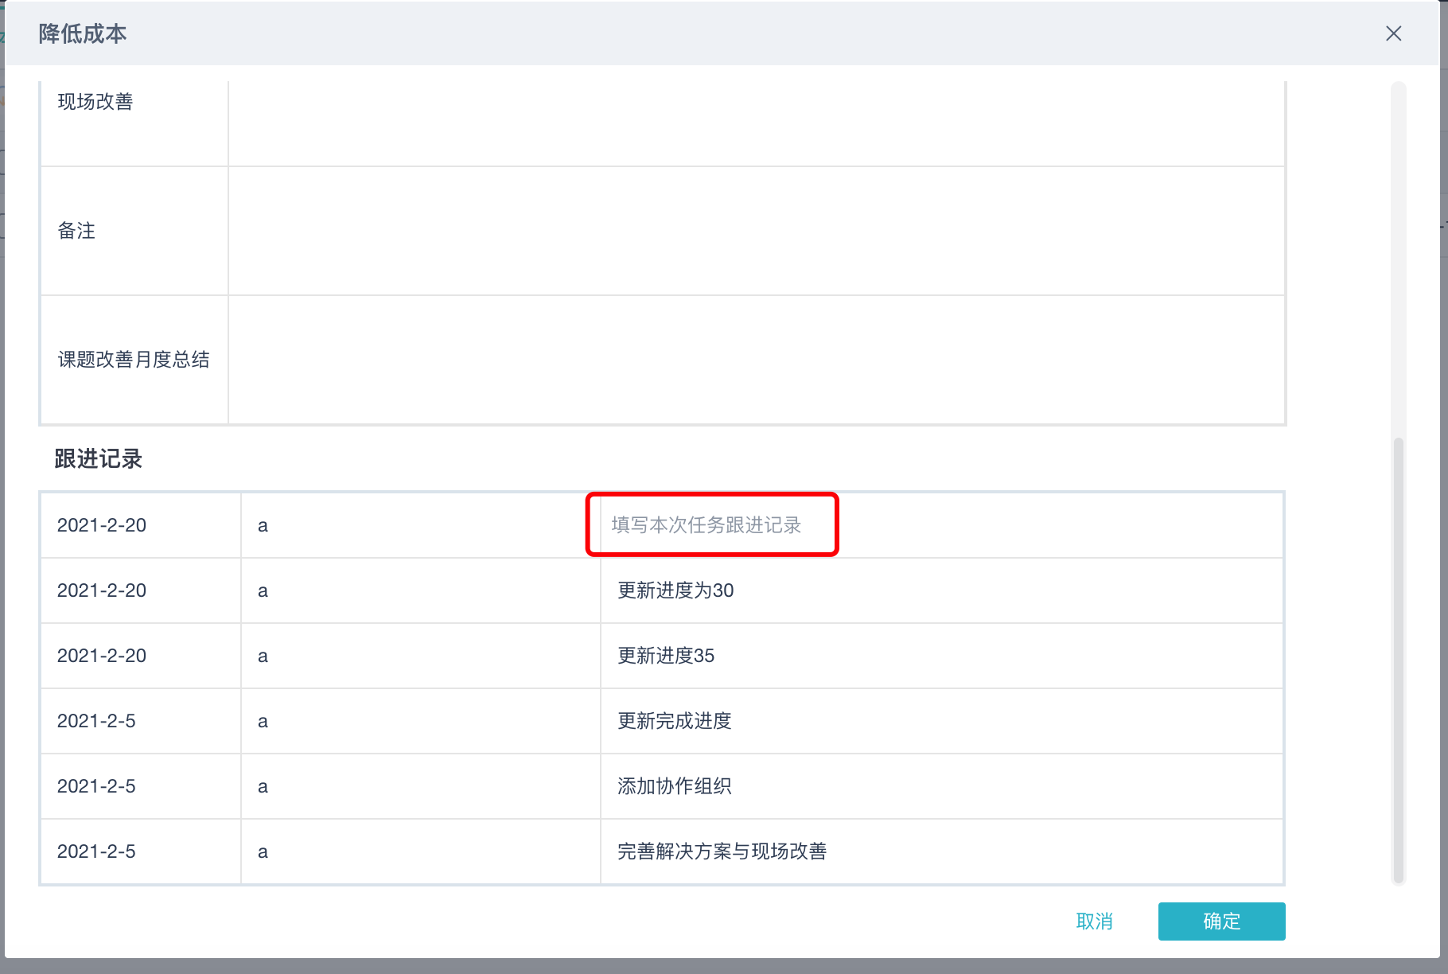Click the dialog's vertical scrollbar thumb
This screenshot has height=974, width=1448.
tap(1398, 660)
